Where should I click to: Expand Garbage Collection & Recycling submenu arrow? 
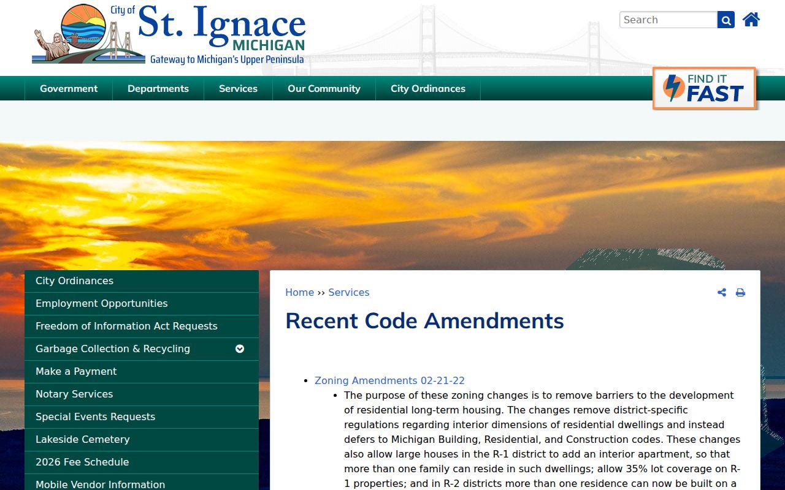240,349
